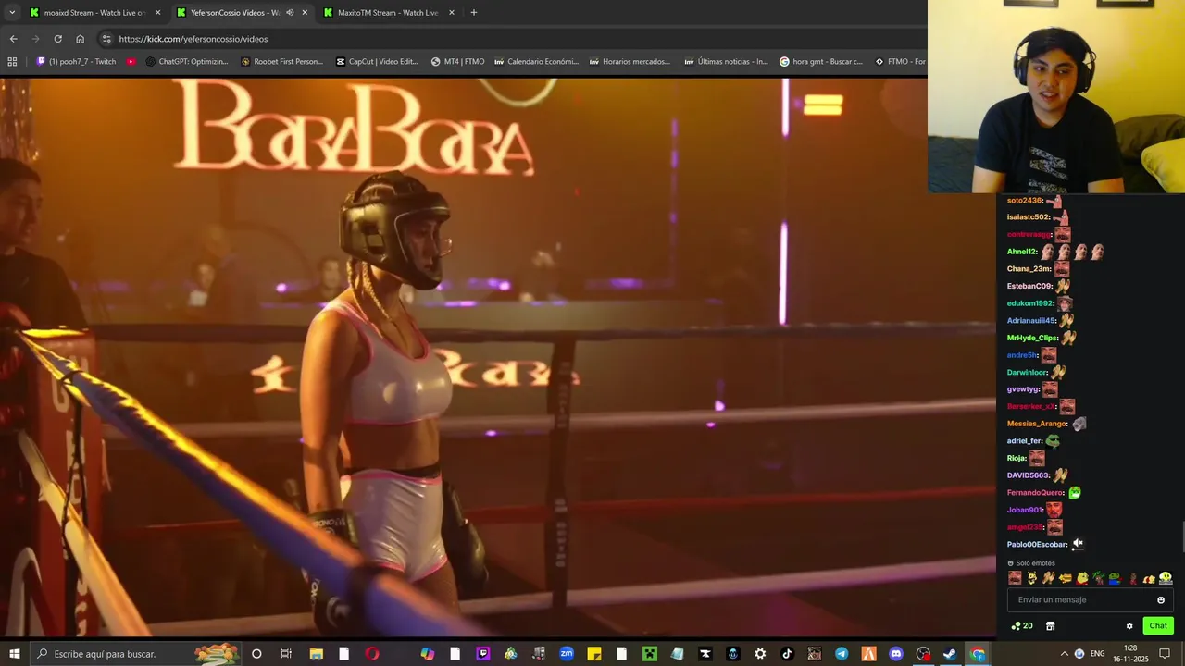Check the 20 channel points balance
The width and height of the screenshot is (1185, 666).
click(x=1022, y=626)
